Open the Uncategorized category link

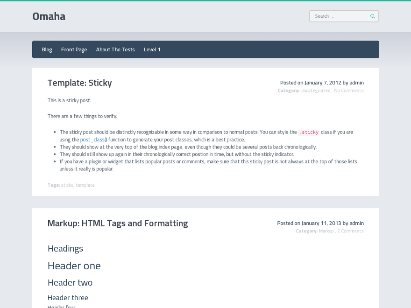pyautogui.click(x=315, y=91)
